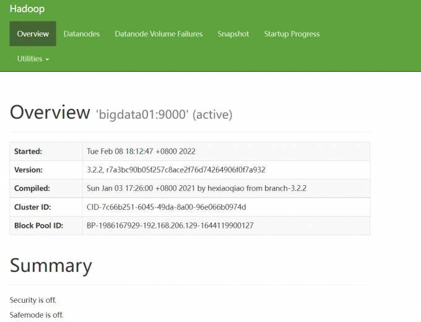Open the Overview tab

pyautogui.click(x=33, y=34)
